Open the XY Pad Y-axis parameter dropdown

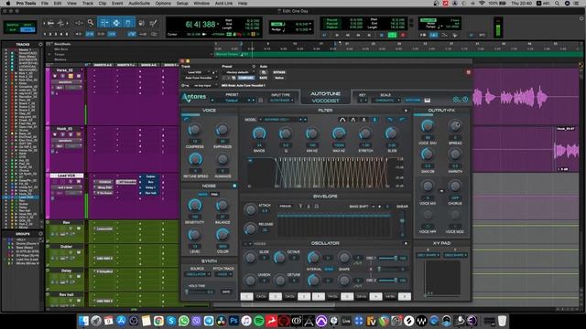tap(455, 255)
